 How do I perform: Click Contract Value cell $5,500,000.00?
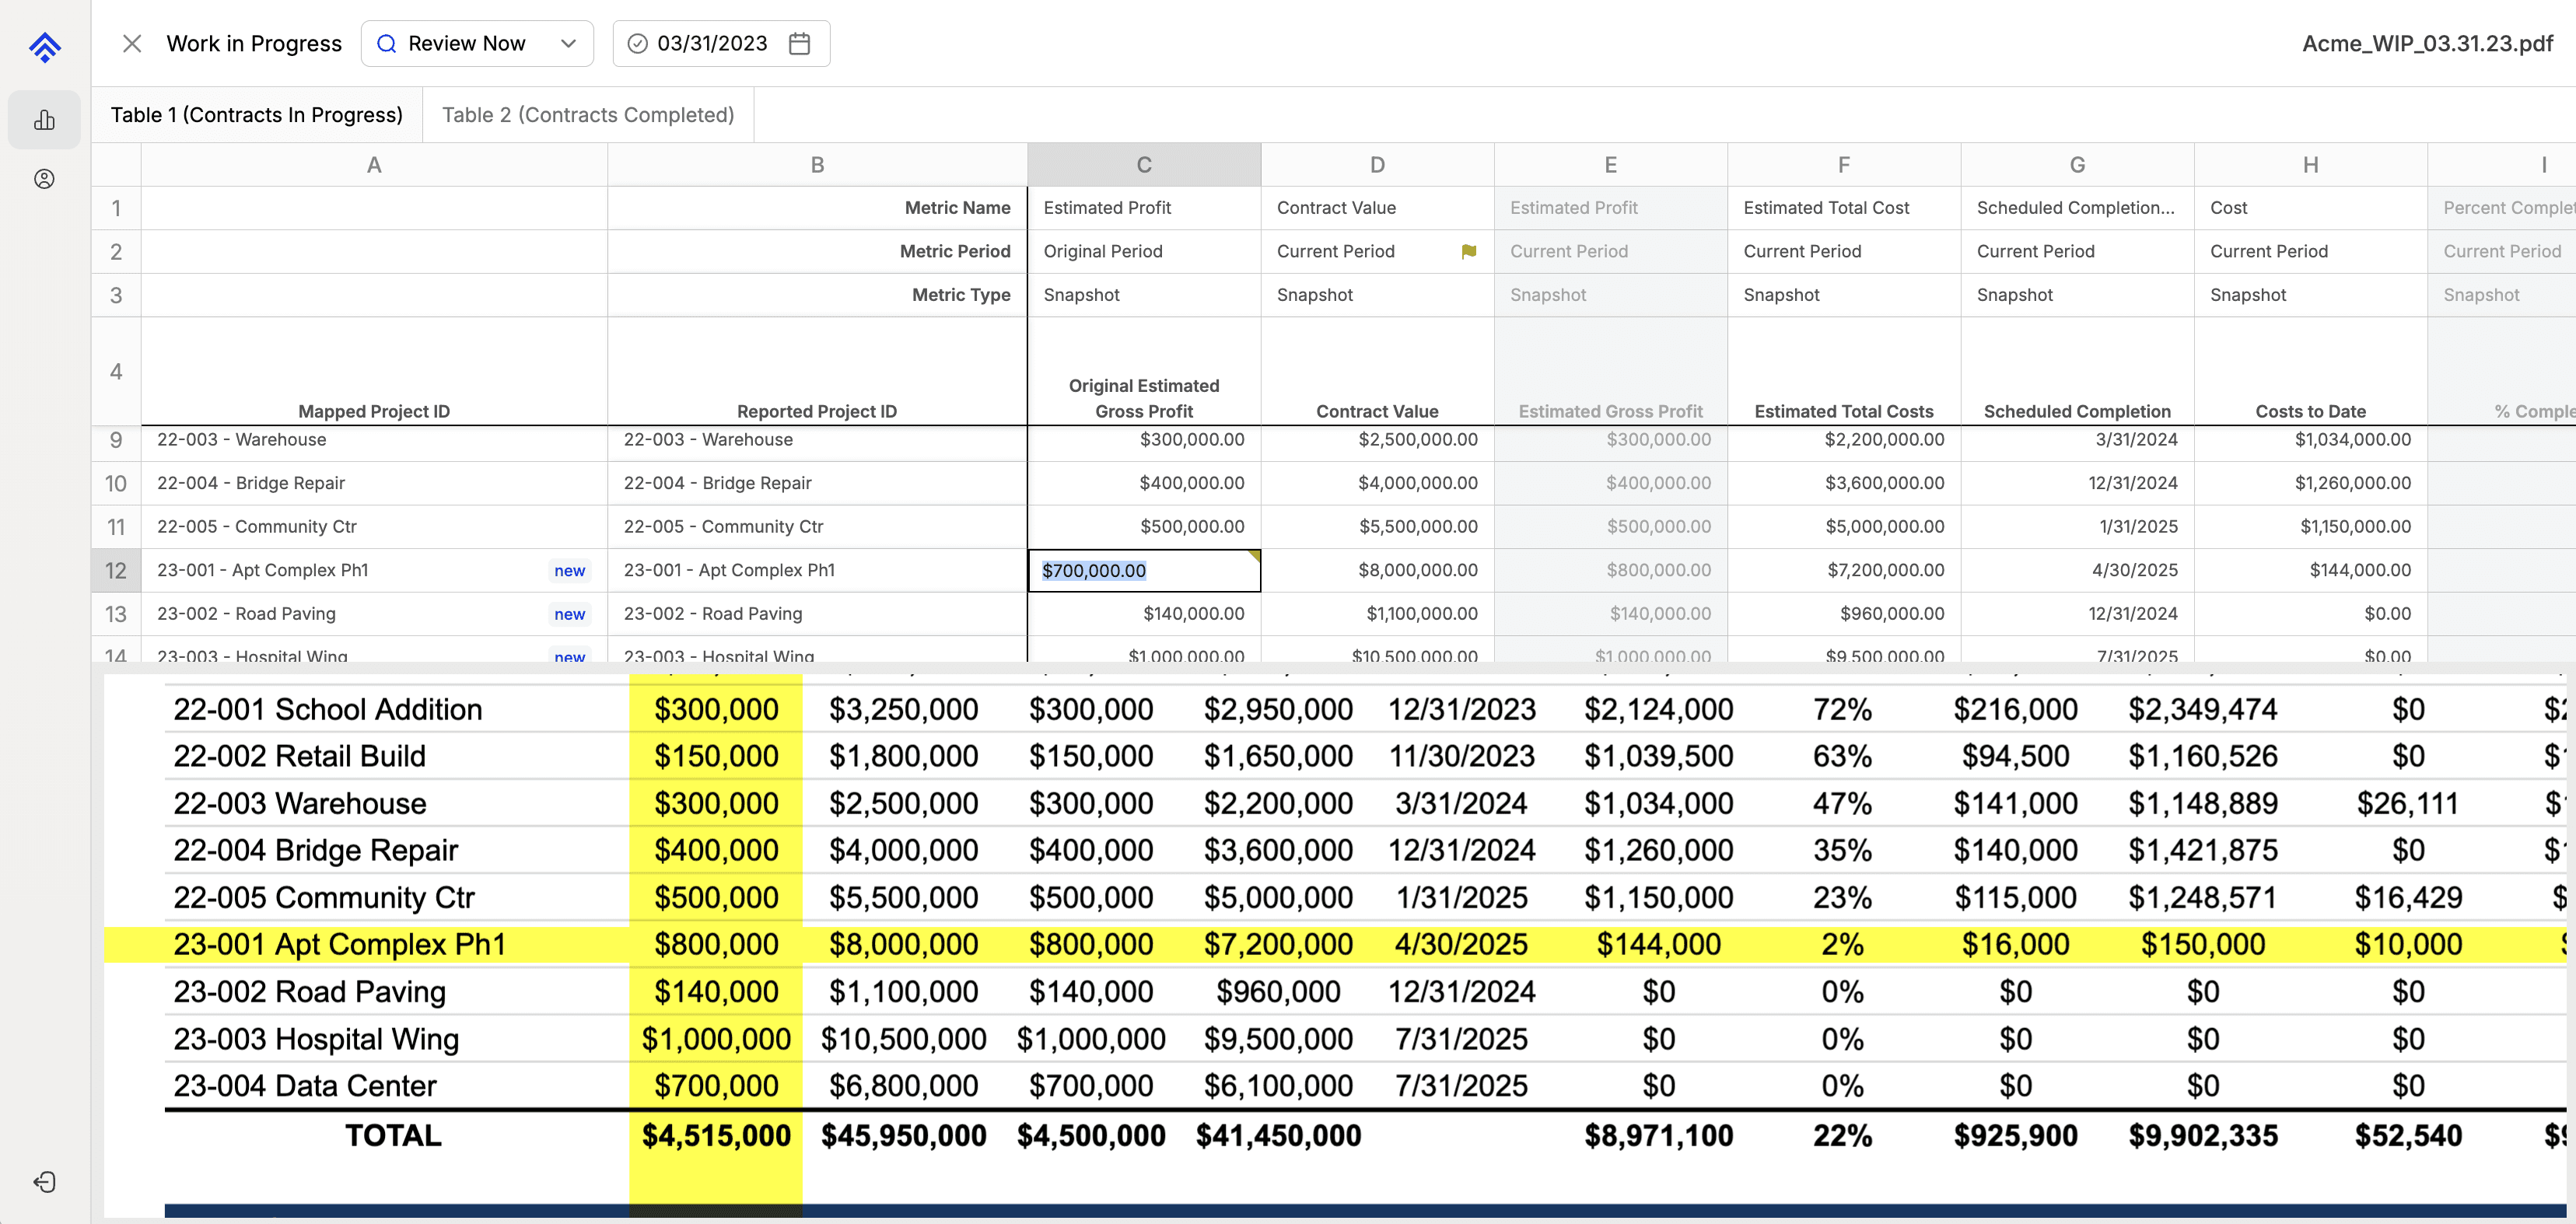(x=1377, y=527)
